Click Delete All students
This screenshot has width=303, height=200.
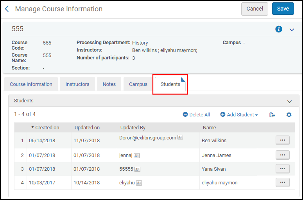click(x=196, y=115)
